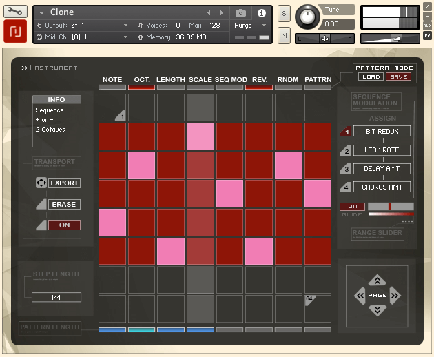Open the instrument info icon
The height and width of the screenshot is (357, 434).
coord(262,13)
